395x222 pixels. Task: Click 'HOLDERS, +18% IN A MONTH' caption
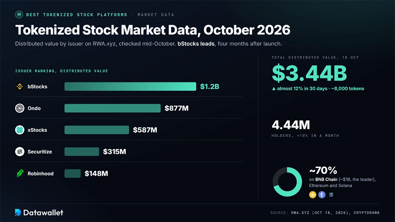coord(305,136)
